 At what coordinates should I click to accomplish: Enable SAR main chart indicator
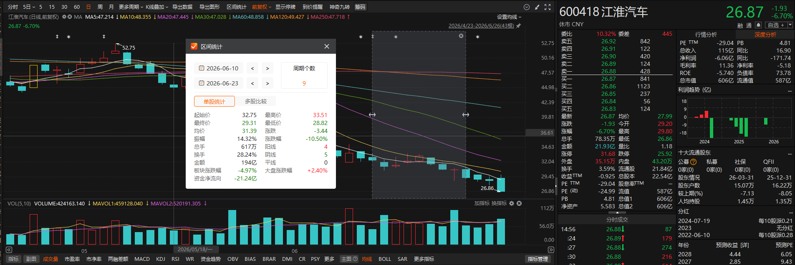402,259
